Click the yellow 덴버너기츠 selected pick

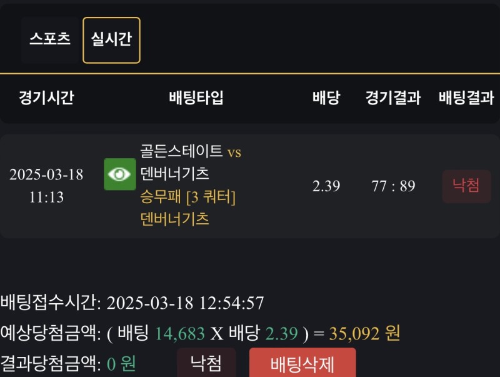click(175, 219)
